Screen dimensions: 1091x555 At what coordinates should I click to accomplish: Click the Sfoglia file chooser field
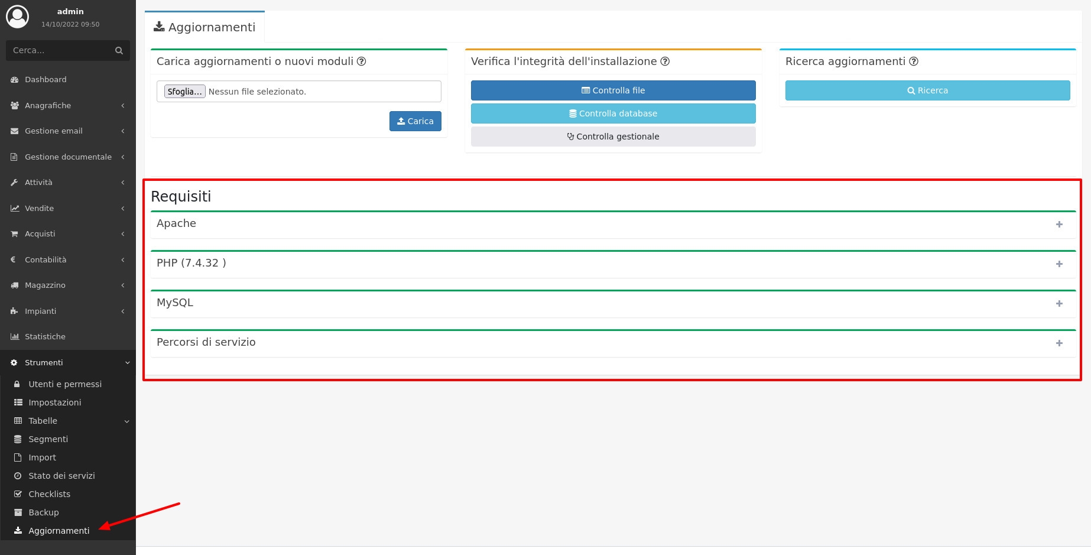184,92
